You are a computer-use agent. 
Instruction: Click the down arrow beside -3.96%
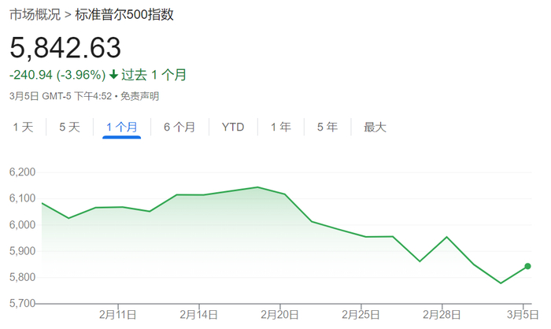click(x=113, y=75)
